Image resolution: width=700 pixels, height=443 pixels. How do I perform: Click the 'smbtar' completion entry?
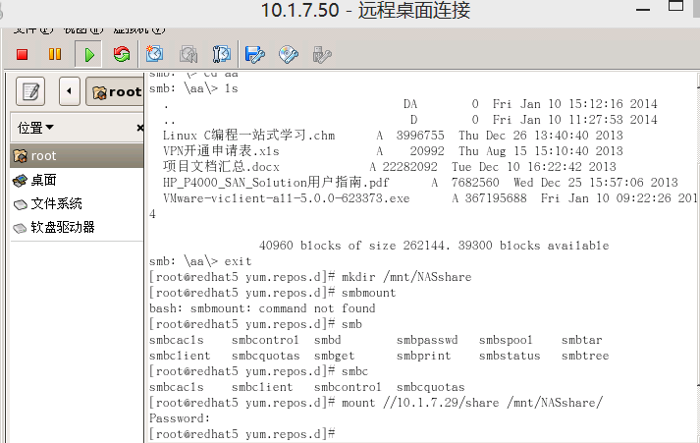click(581, 340)
